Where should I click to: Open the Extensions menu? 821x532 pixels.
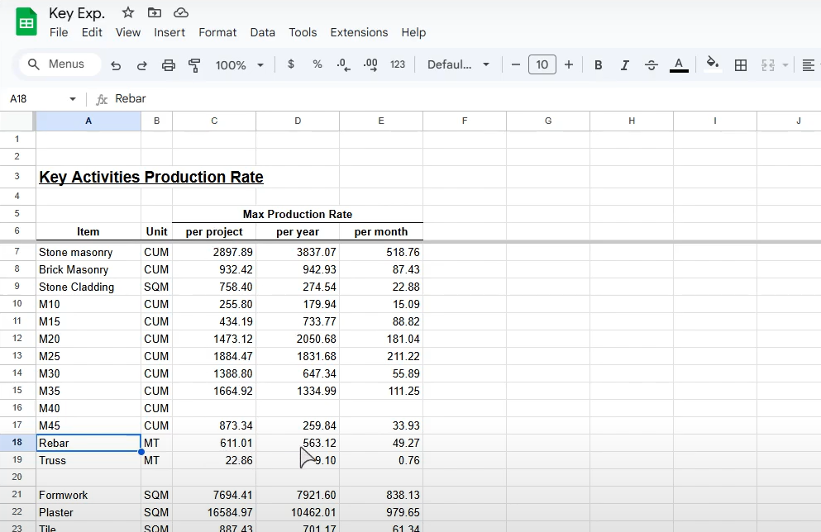[359, 32]
